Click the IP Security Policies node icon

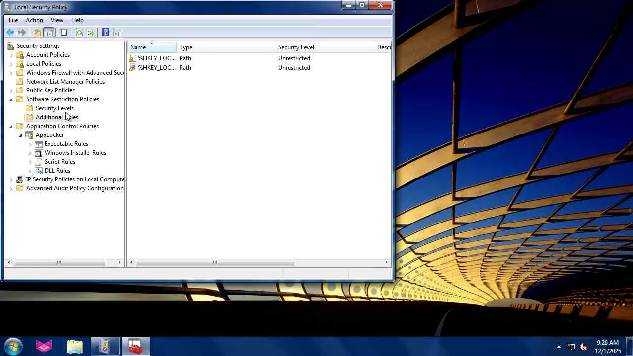(20, 179)
